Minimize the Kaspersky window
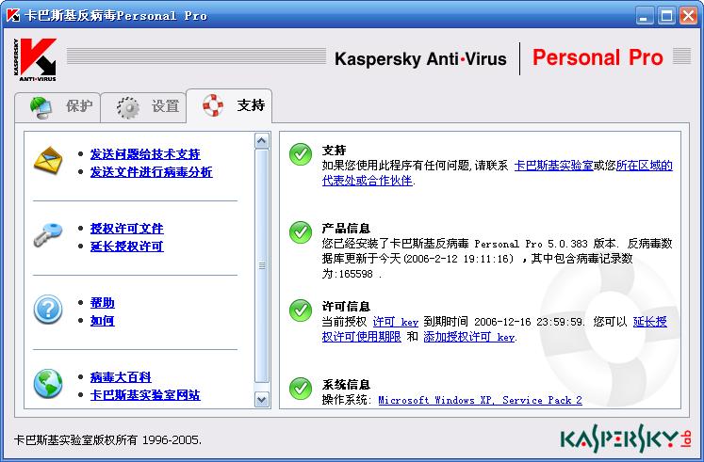Image resolution: width=704 pixels, height=462 pixels. tap(645, 16)
